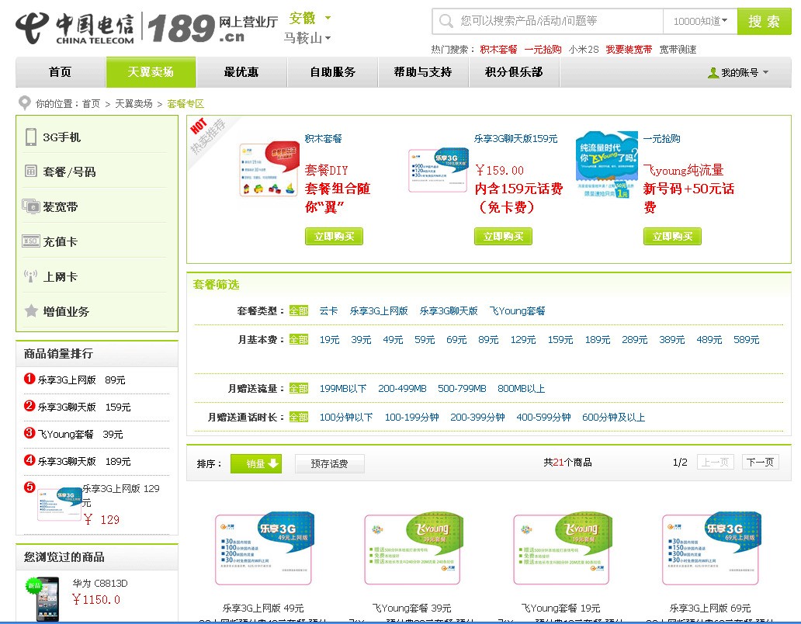Expand the 我的账号 account menu
The height and width of the screenshot is (624, 801).
pos(738,72)
